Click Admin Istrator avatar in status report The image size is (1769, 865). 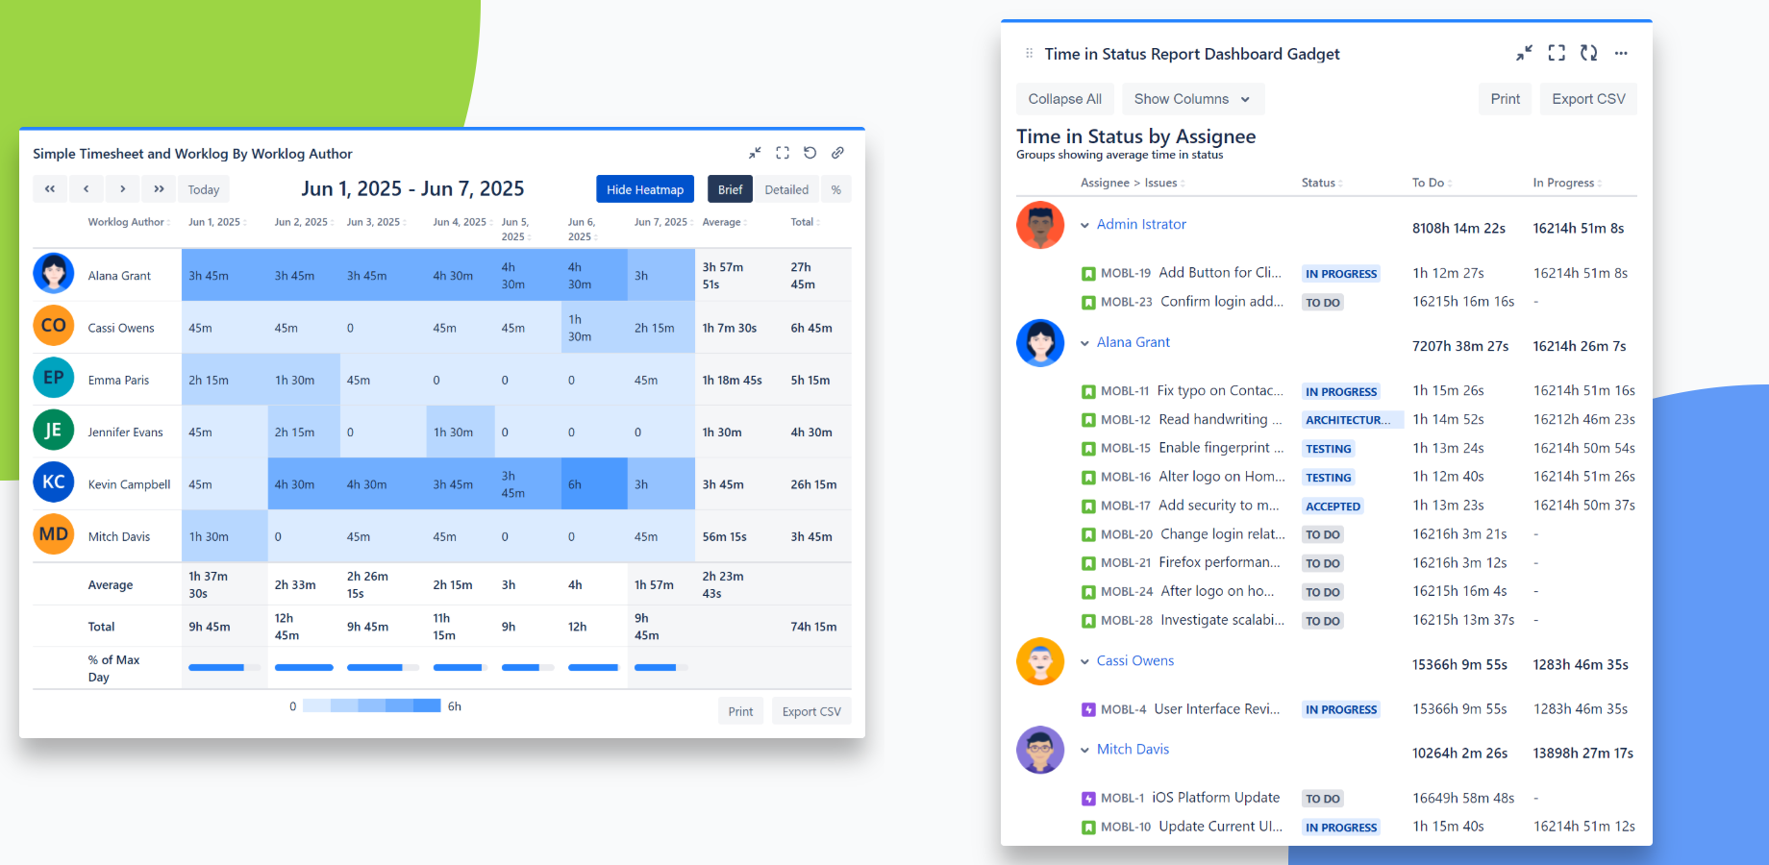click(1040, 225)
